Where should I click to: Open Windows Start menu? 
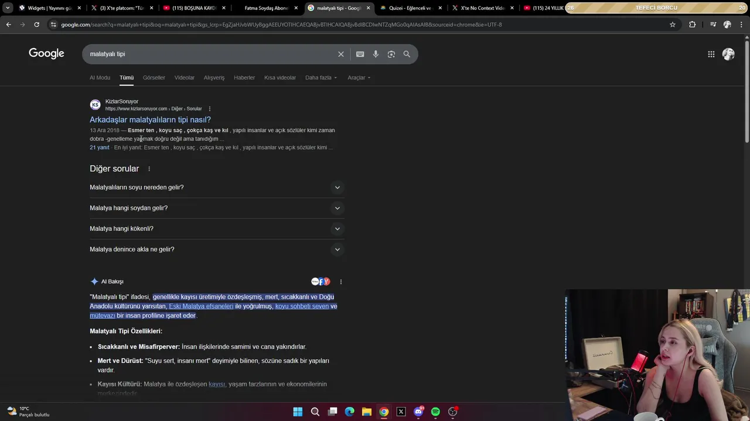pos(298,412)
